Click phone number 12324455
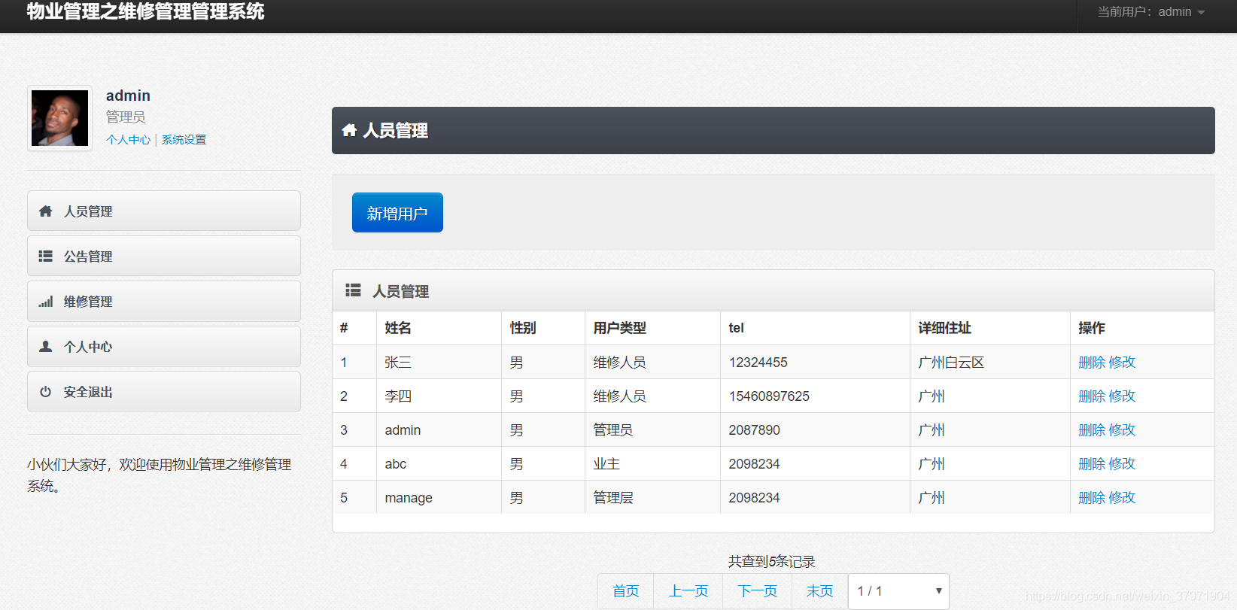 [x=758, y=363]
